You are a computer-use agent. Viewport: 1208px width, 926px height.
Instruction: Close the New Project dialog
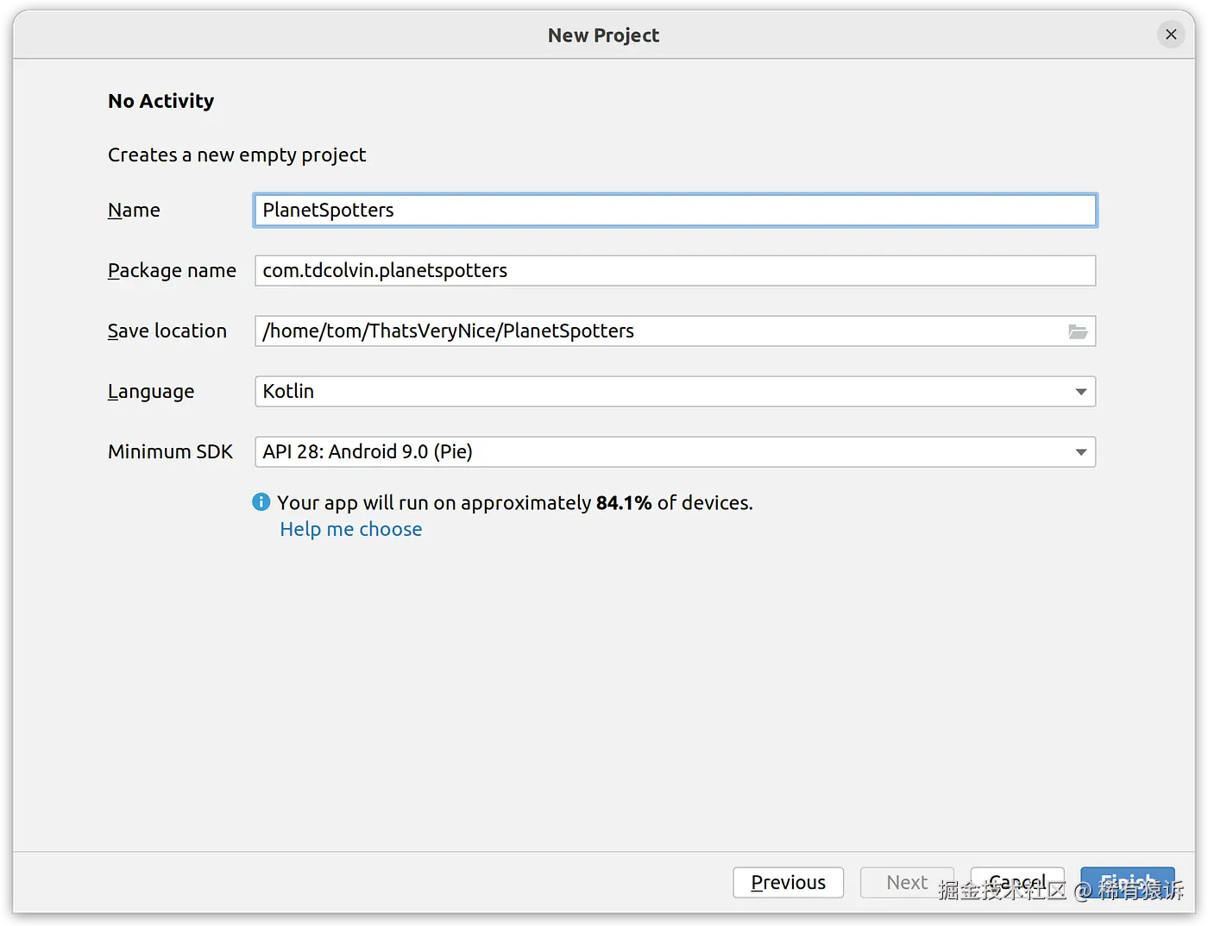1170,34
